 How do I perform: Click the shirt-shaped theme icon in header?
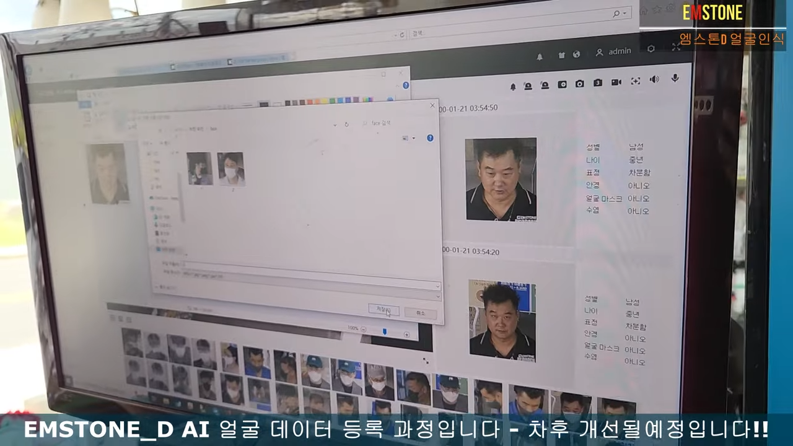561,55
